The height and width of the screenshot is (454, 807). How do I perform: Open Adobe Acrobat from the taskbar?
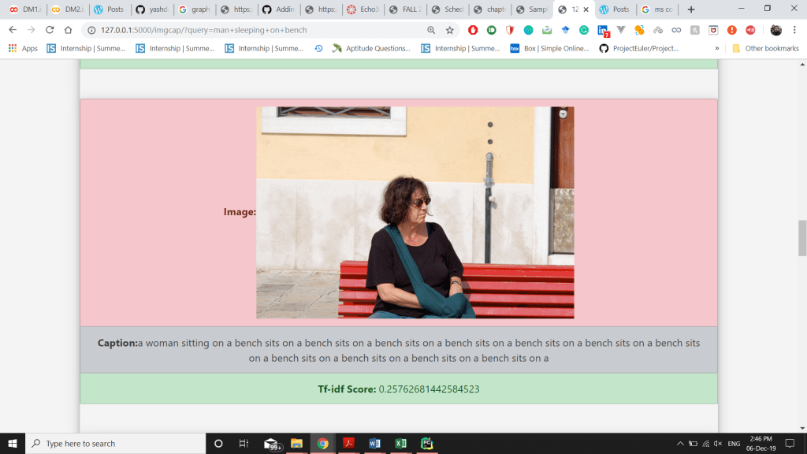(x=348, y=444)
